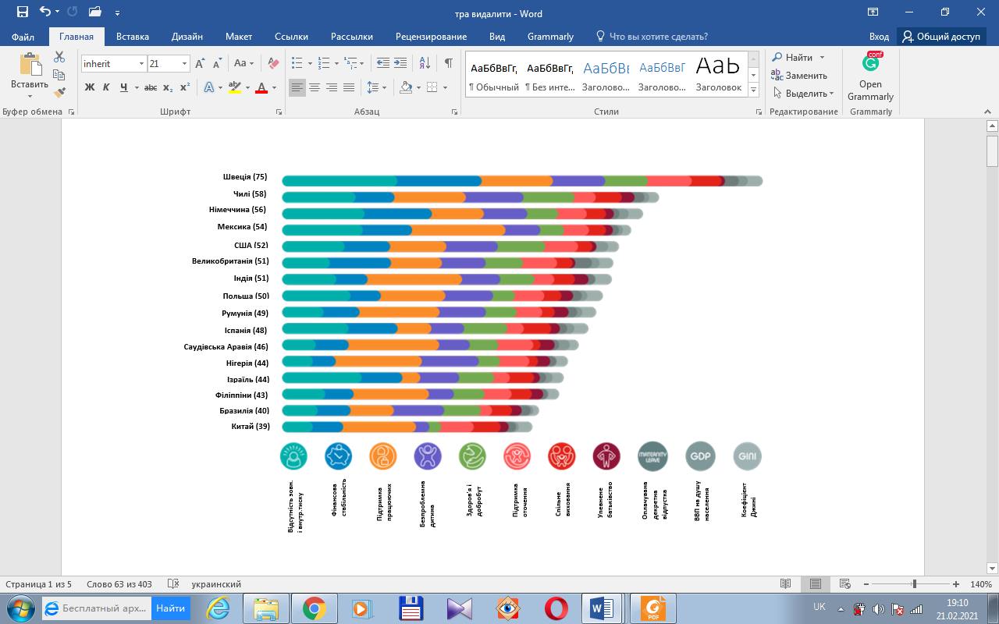Switch to the Макет tab
This screenshot has width=999, height=624.
click(x=239, y=37)
